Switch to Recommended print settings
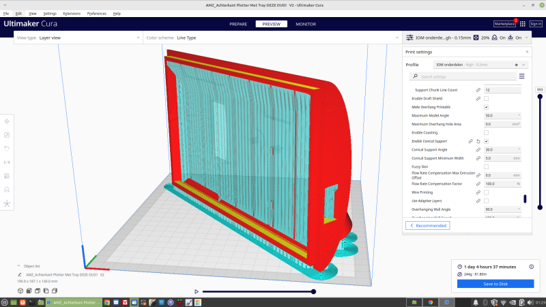The height and width of the screenshot is (307, 546). [428, 225]
